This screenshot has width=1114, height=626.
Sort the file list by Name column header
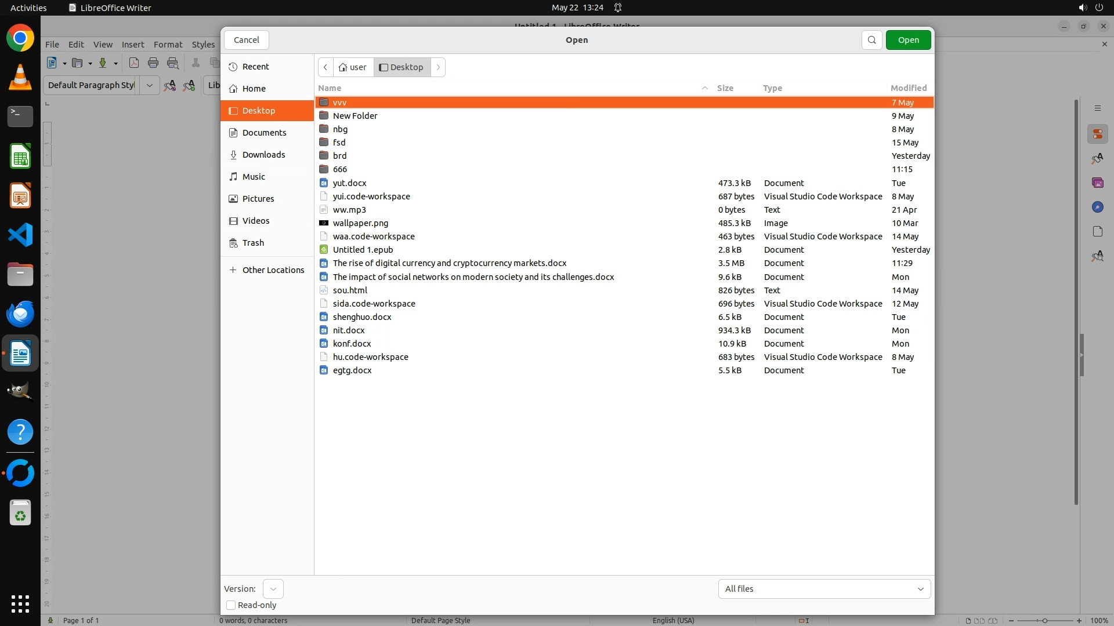[330, 88]
